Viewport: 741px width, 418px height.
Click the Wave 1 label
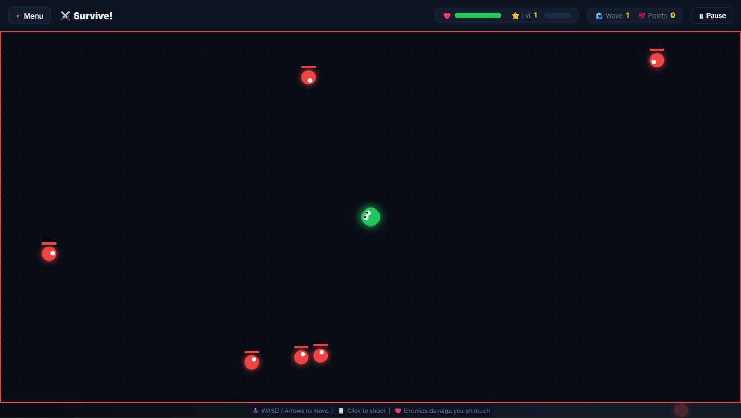pos(617,15)
